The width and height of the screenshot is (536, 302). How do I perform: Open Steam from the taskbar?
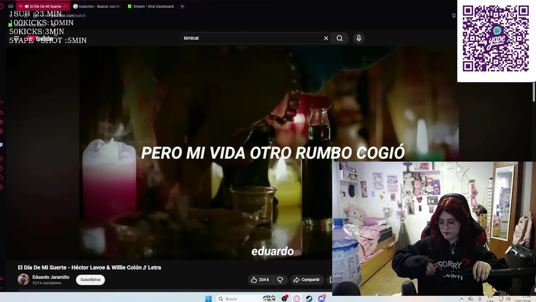coord(309,299)
